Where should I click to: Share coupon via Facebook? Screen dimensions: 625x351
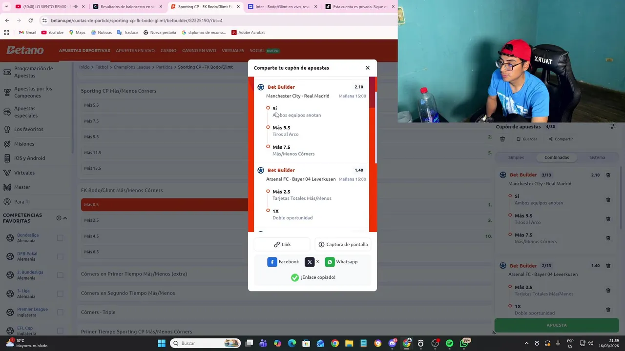(x=283, y=262)
